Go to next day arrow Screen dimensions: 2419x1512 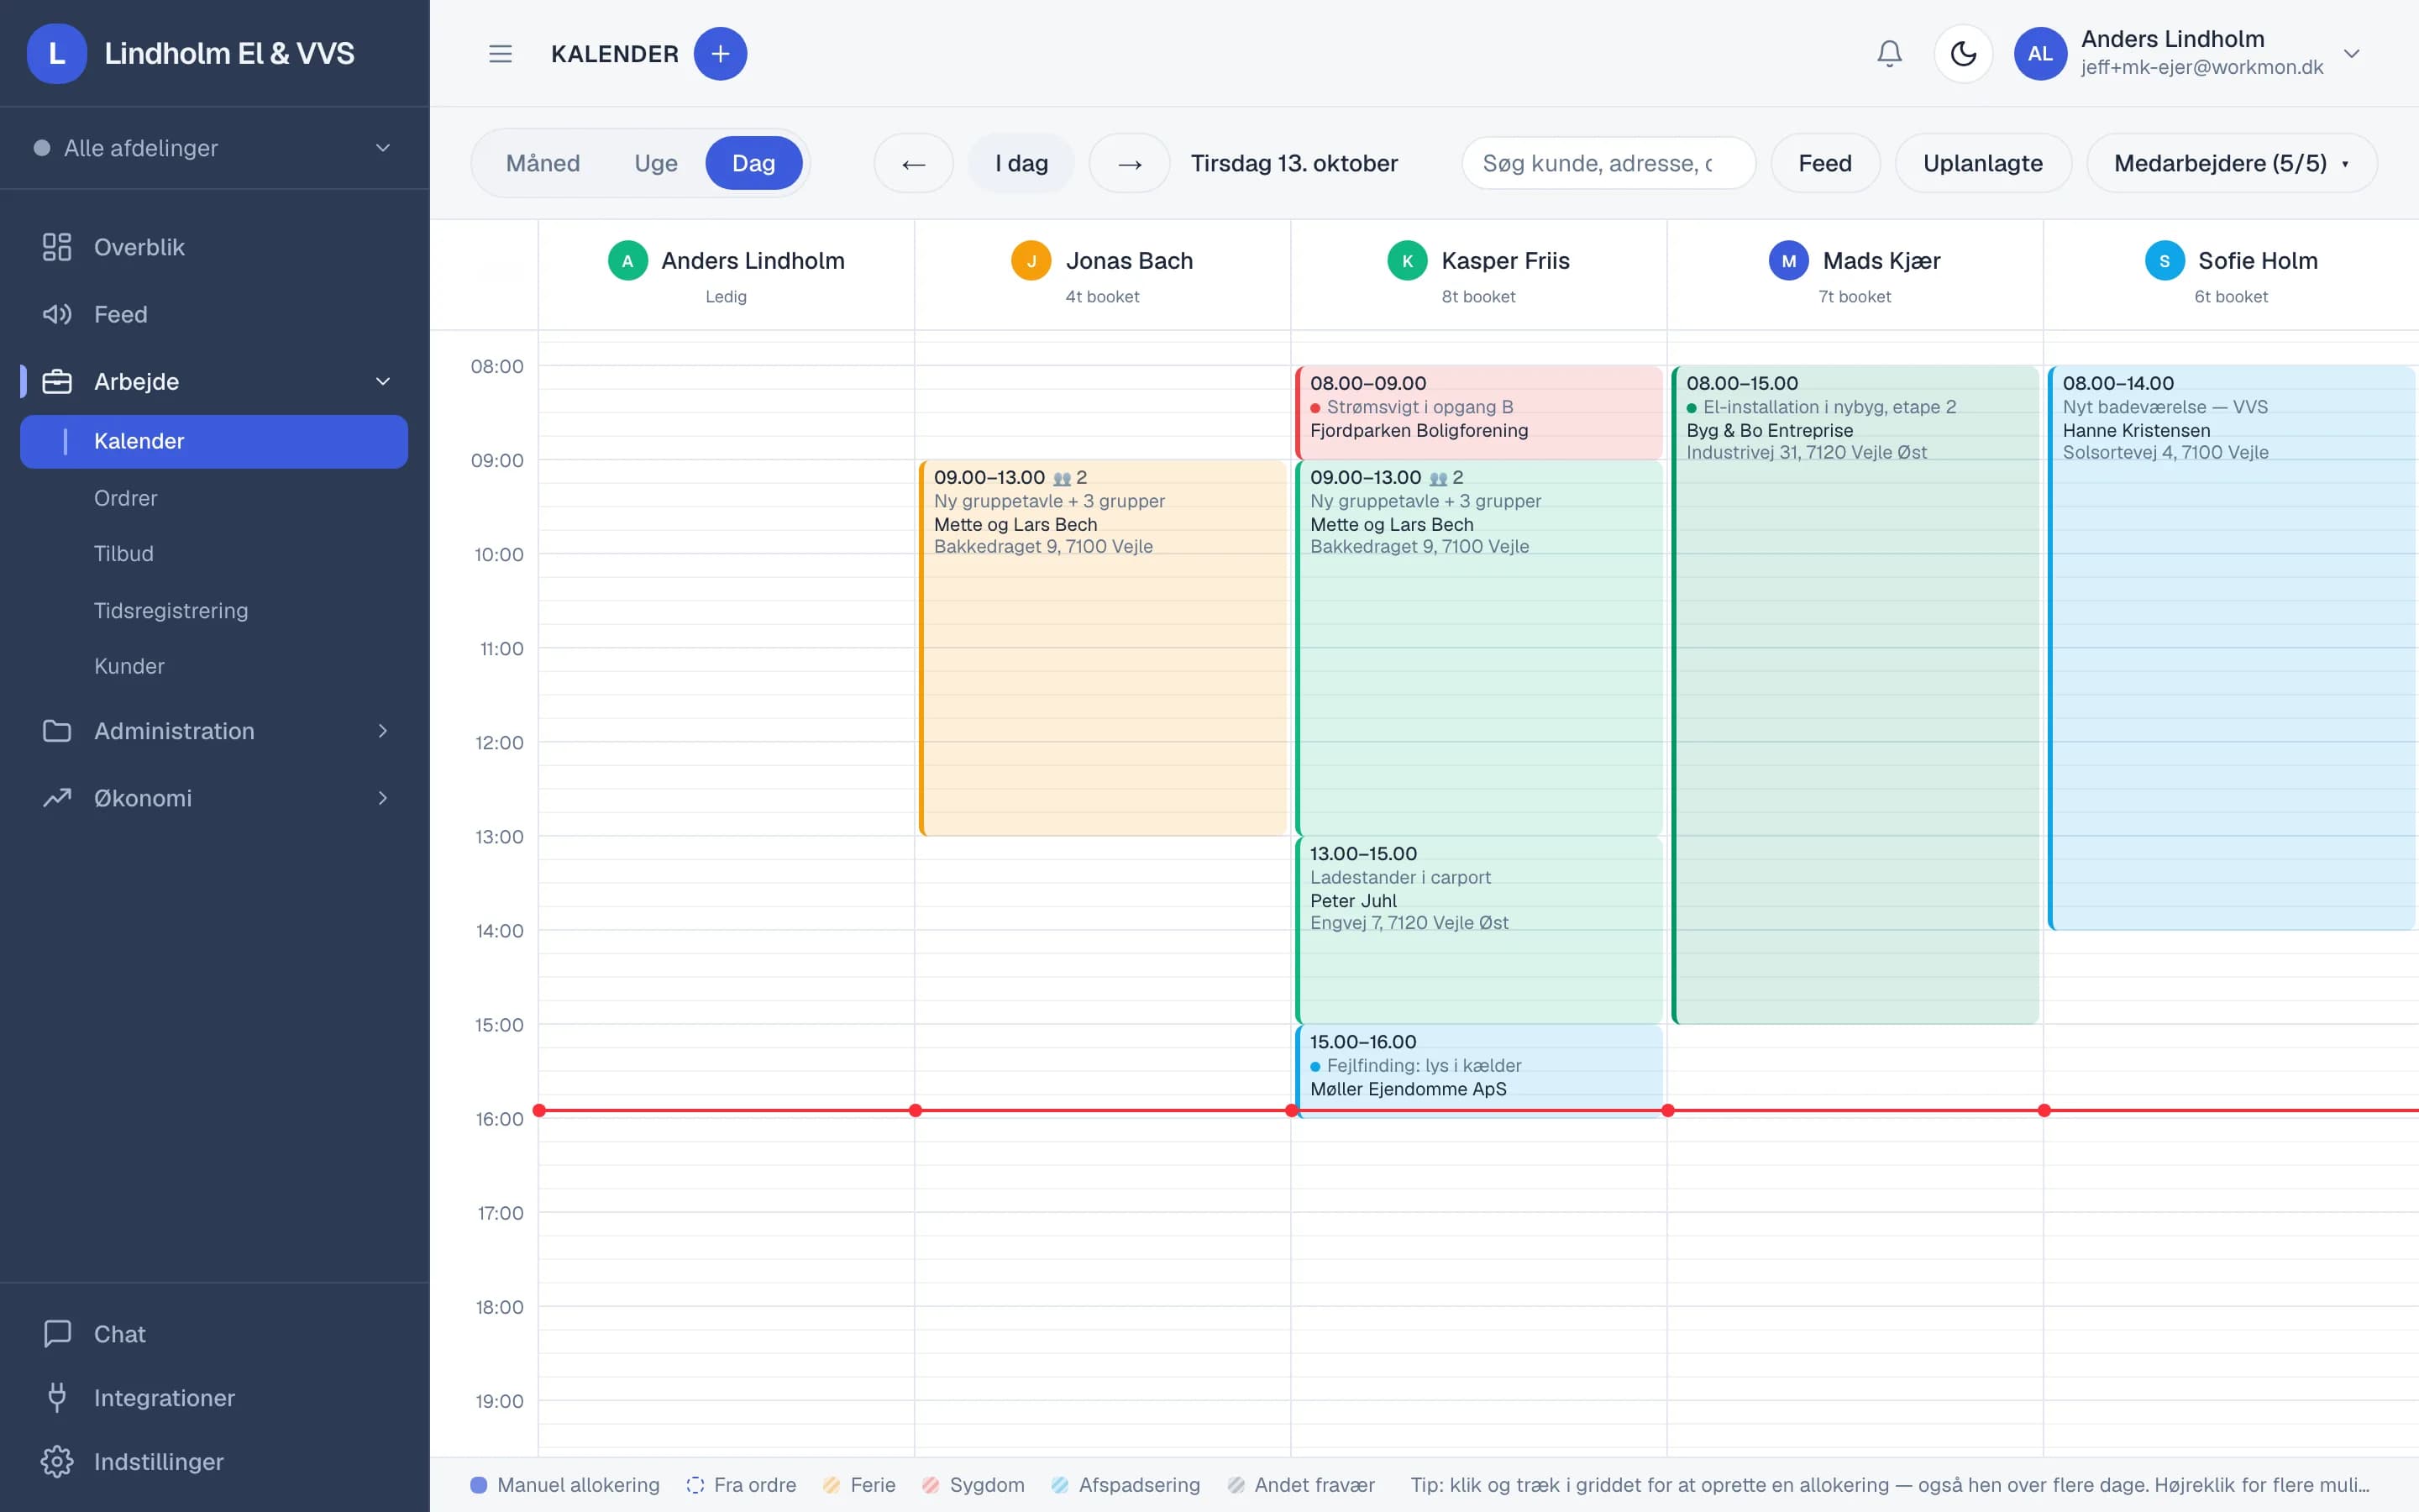[x=1130, y=163]
